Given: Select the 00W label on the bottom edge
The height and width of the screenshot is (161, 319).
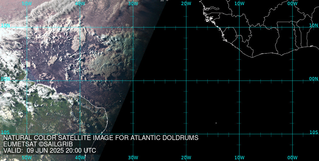Looking at the screenshot, I should [x=293, y=157].
